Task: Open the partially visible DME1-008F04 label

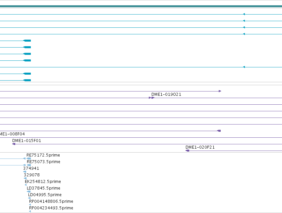Action: coord(12,134)
